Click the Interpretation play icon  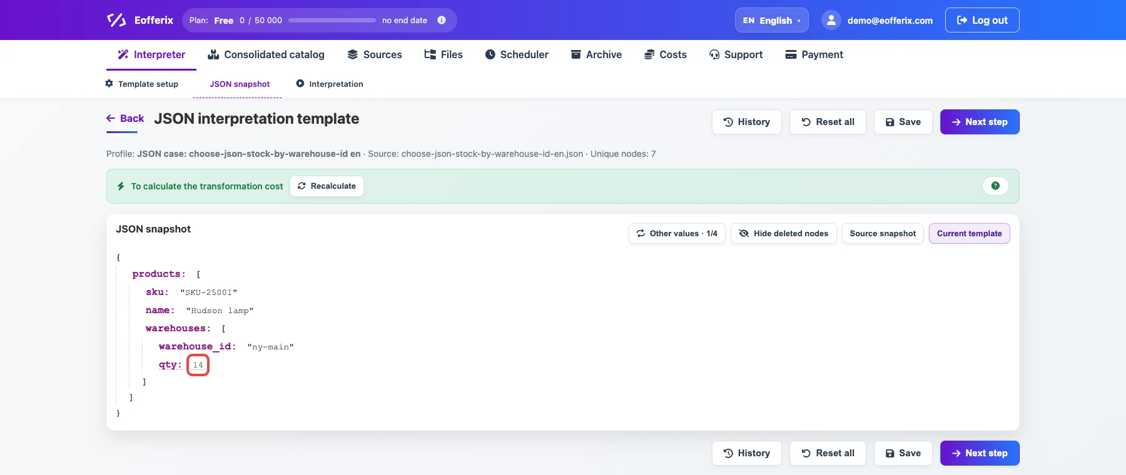coord(300,84)
